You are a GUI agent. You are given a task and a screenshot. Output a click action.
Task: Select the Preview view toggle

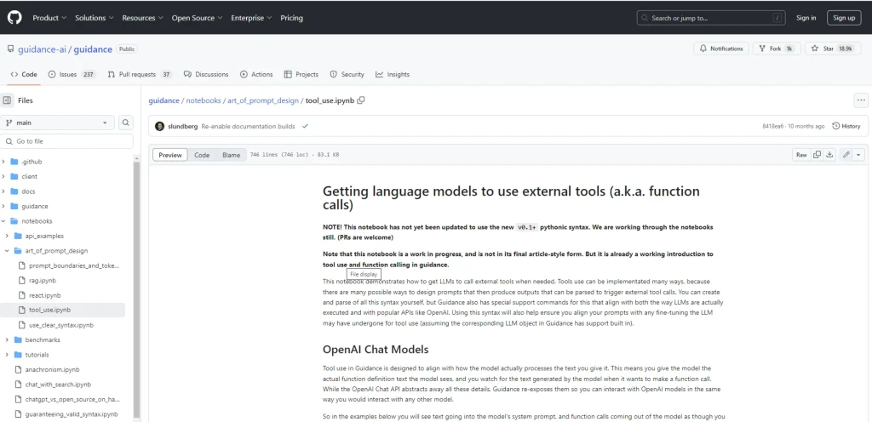pyautogui.click(x=170, y=155)
